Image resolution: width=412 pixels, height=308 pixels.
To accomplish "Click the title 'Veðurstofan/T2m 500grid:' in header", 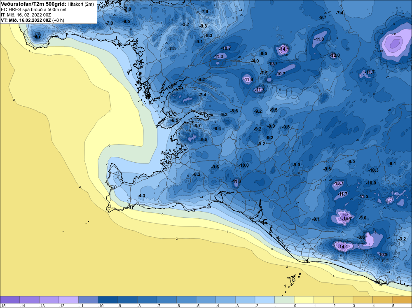I will point(34,4).
